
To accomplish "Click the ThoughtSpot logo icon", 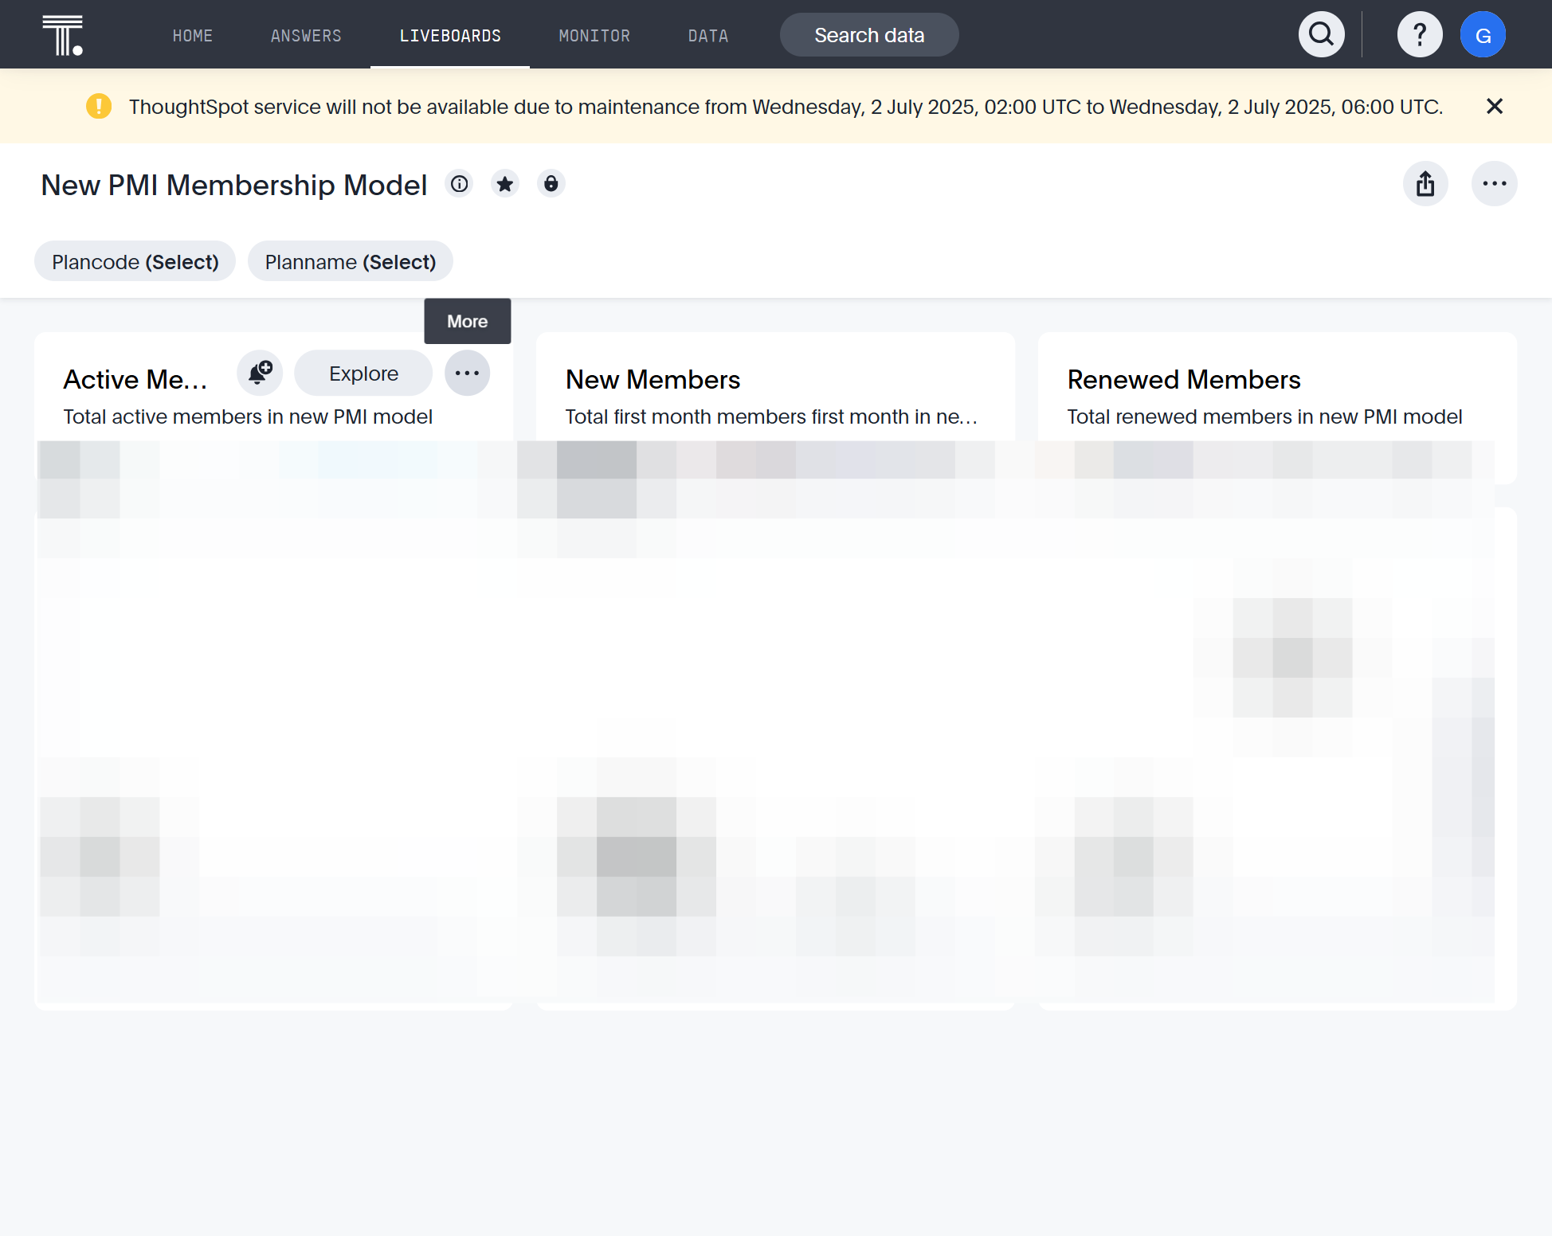I will [62, 35].
